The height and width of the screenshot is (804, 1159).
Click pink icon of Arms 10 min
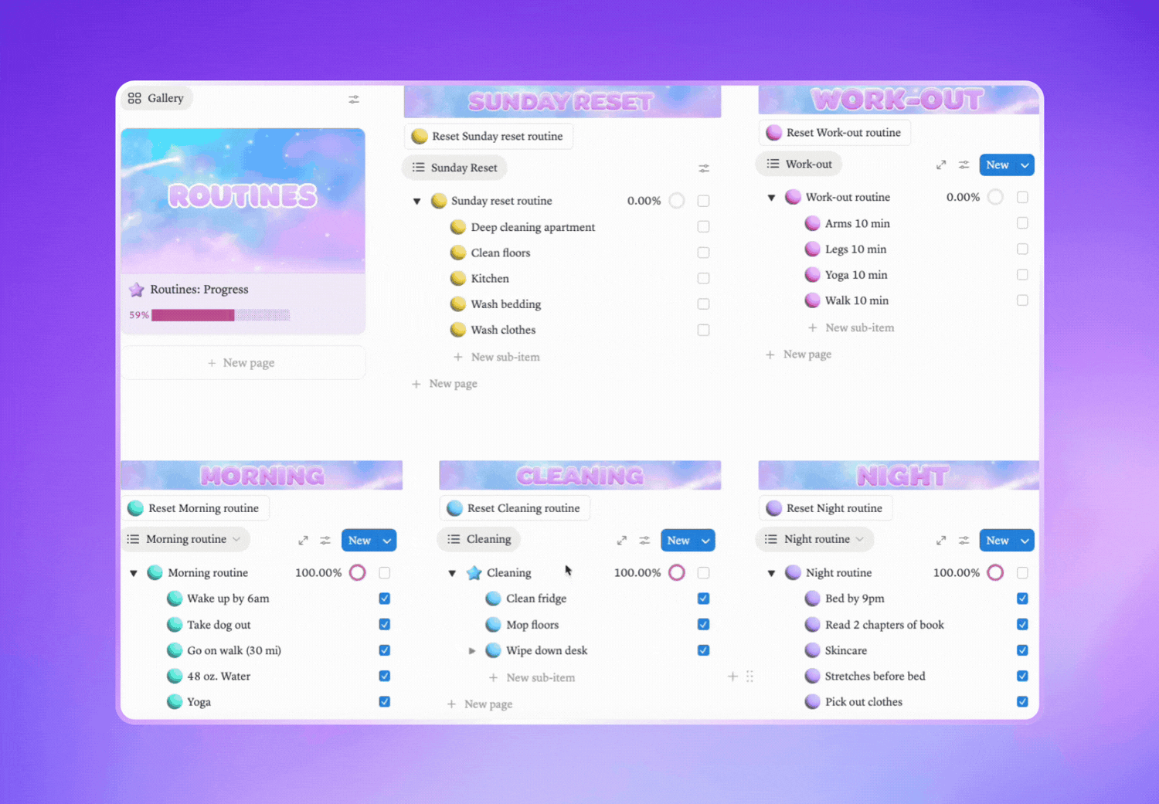[812, 223]
